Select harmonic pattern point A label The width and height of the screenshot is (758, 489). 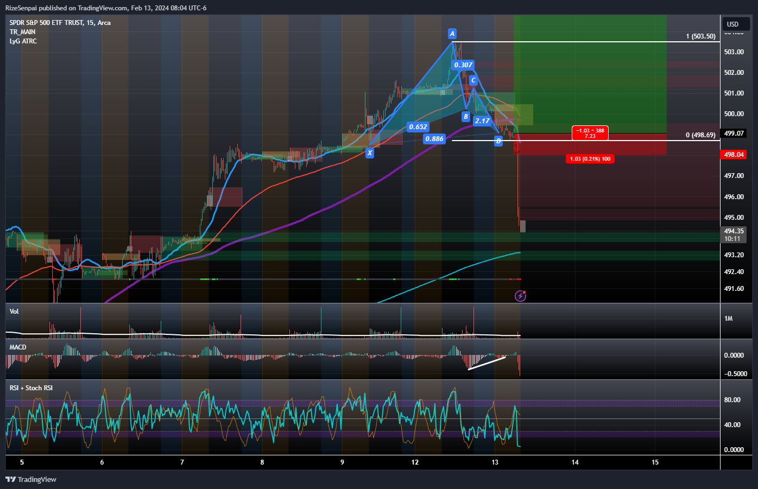click(x=452, y=34)
